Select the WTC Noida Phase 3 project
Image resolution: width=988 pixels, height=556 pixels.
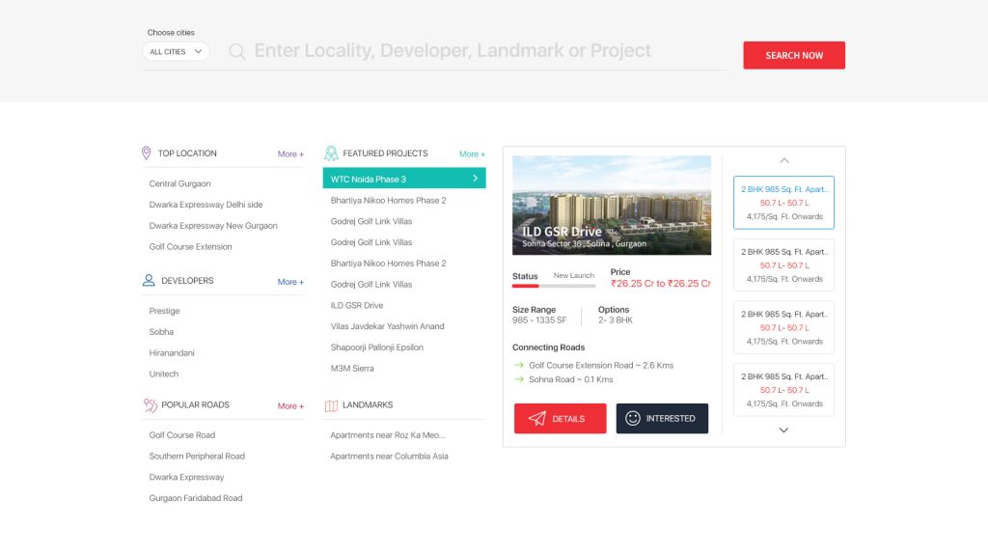tap(404, 179)
